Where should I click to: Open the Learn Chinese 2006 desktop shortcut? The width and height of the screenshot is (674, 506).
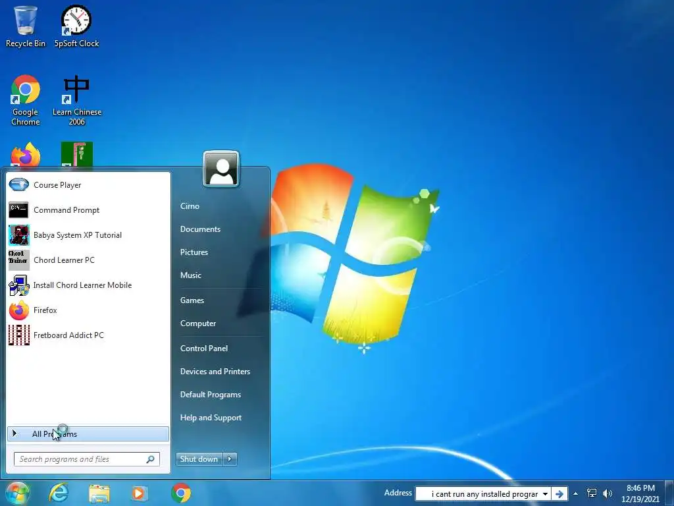tap(77, 100)
